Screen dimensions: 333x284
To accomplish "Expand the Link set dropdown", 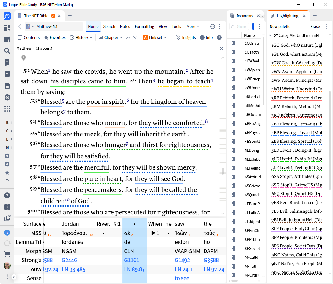I will 155,37.
